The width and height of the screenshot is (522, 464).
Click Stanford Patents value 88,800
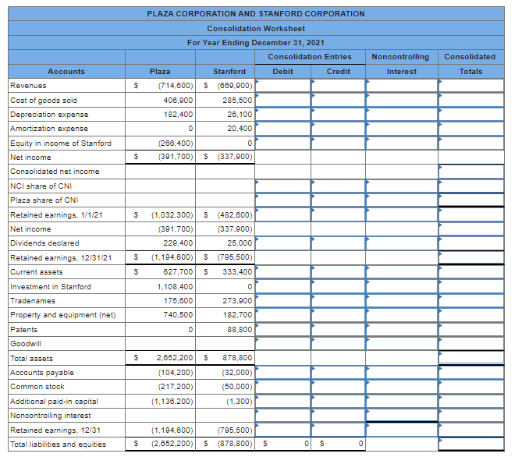point(240,329)
